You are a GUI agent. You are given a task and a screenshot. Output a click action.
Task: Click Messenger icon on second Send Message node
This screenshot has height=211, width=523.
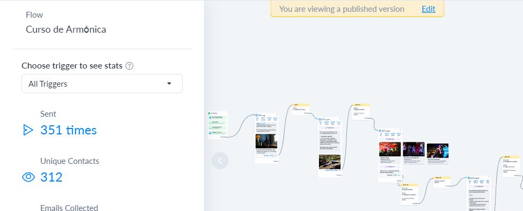(x=320, y=119)
